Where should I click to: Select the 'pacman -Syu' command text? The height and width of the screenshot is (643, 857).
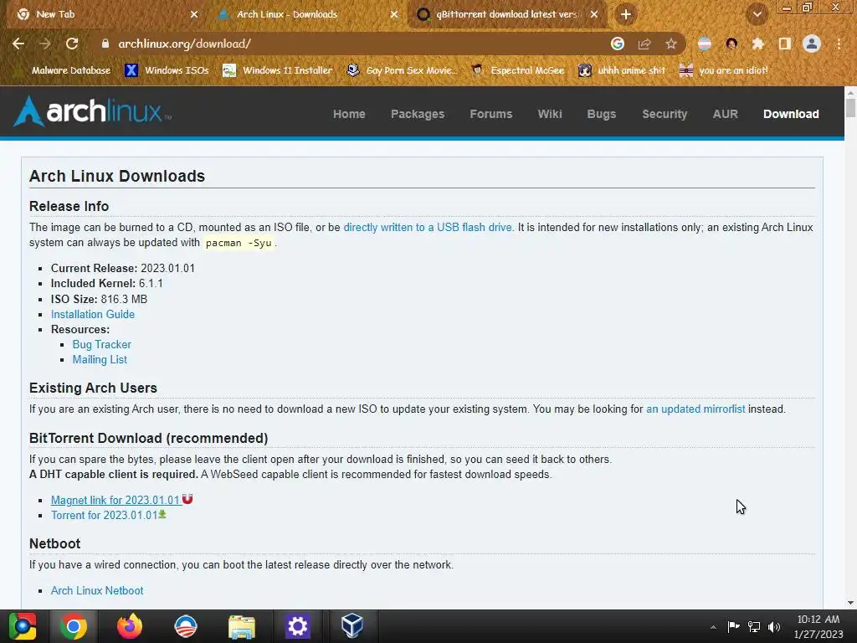(x=239, y=244)
